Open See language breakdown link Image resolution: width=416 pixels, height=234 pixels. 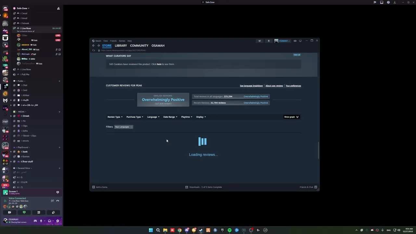point(251,86)
